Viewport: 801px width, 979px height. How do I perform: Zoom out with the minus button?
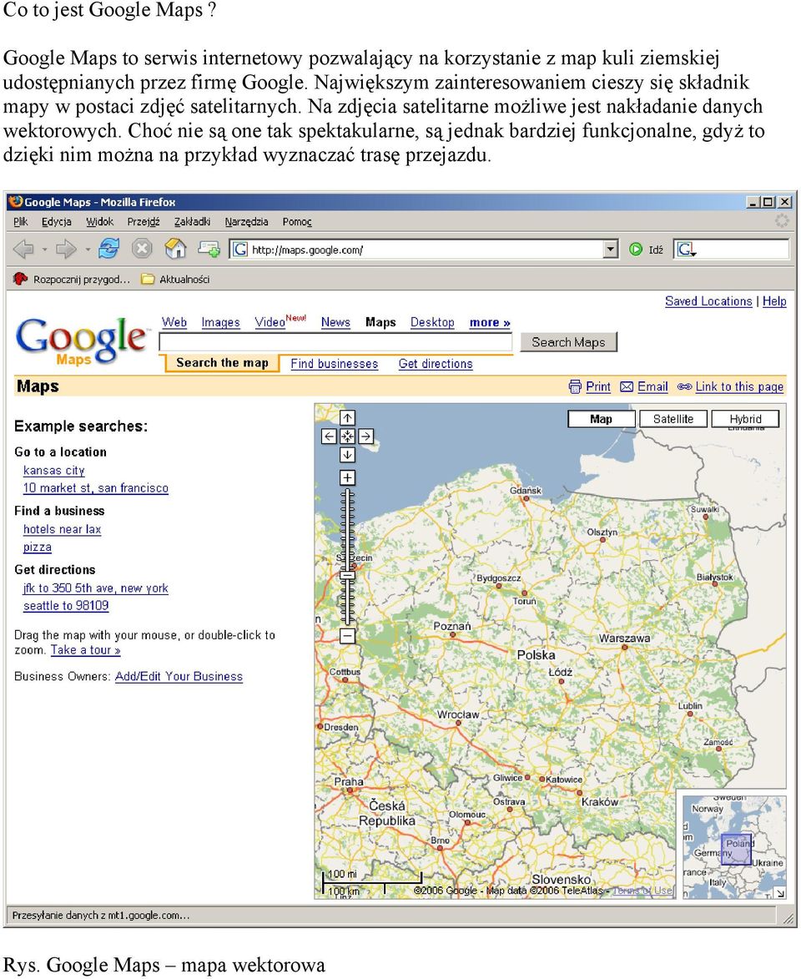tap(348, 636)
